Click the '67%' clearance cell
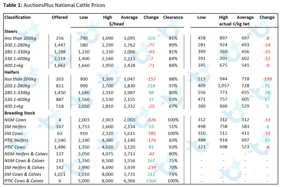This screenshot has width=281, height=187. click(173, 106)
